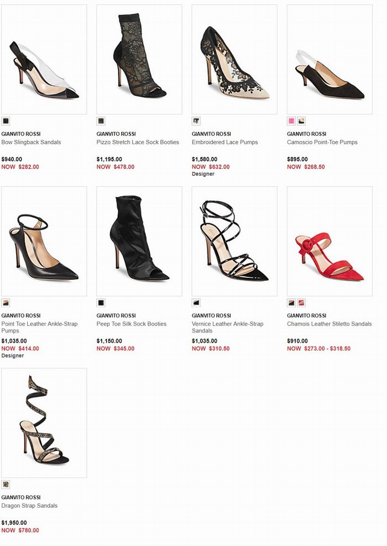
Task: Open Bow Slingback Sandals product image
Action: coord(44,60)
